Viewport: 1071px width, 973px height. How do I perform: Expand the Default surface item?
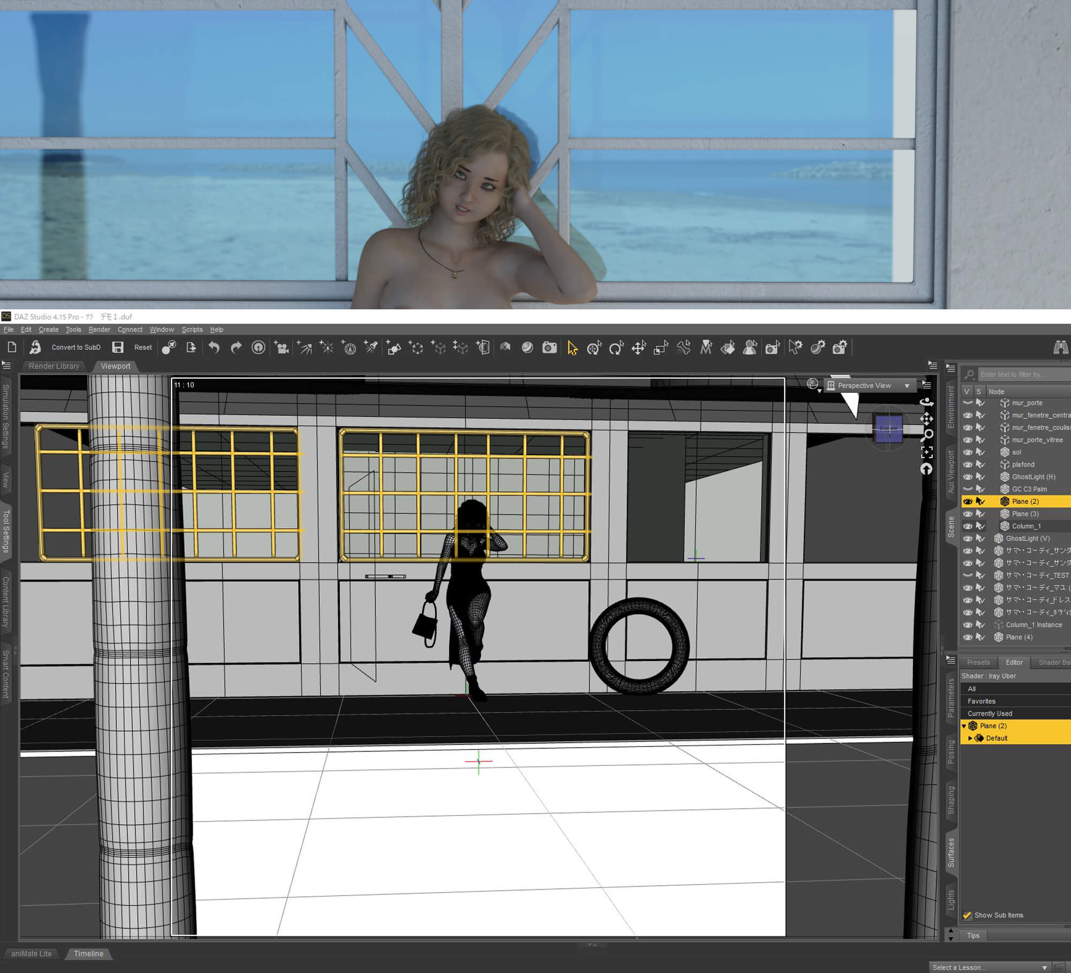point(970,739)
